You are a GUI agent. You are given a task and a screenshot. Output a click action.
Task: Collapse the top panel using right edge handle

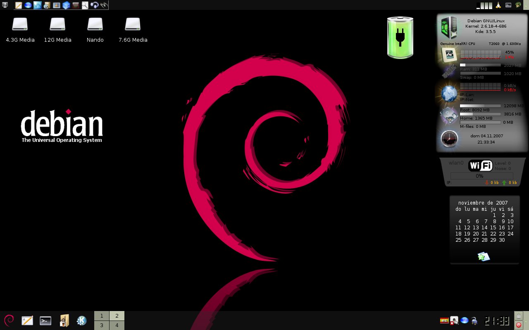coord(527,5)
